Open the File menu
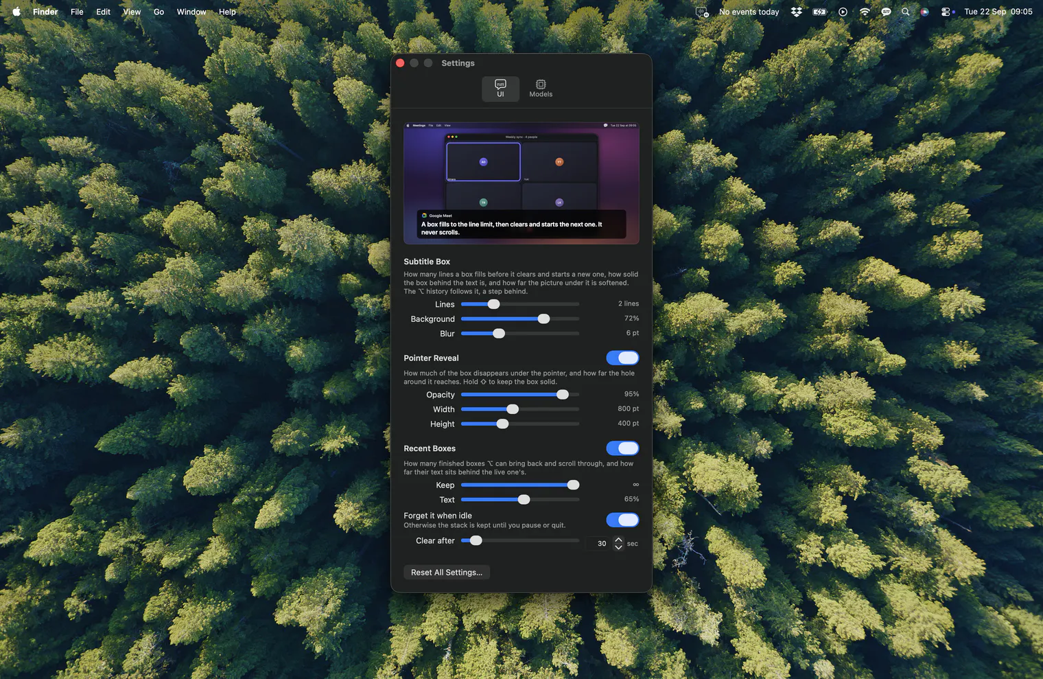Viewport: 1043px width, 679px height. (x=77, y=12)
